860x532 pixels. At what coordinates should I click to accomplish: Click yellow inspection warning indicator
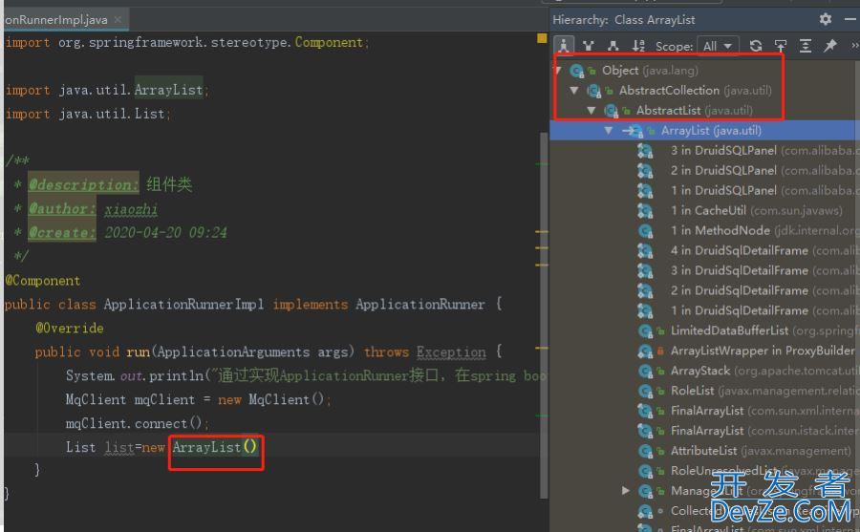pyautogui.click(x=542, y=38)
